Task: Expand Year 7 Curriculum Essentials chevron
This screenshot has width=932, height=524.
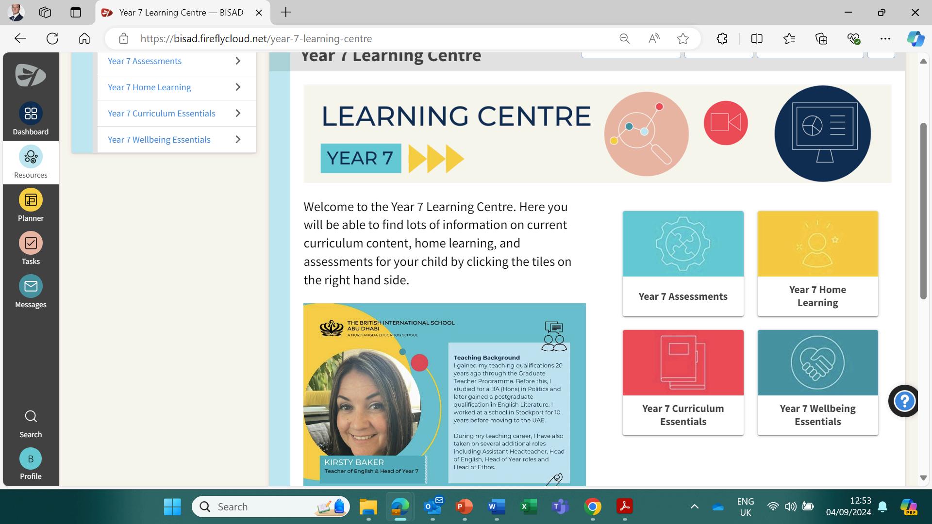Action: (238, 114)
